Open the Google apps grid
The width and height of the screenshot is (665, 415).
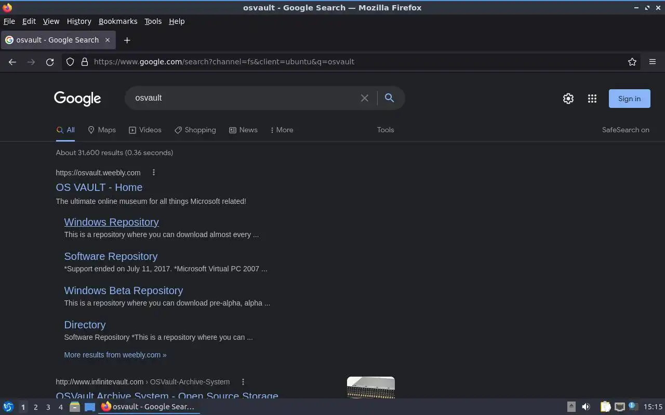pyautogui.click(x=592, y=99)
